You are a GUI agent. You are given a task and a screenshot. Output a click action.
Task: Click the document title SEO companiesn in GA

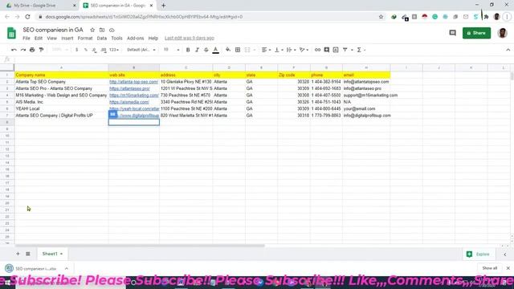(53, 30)
